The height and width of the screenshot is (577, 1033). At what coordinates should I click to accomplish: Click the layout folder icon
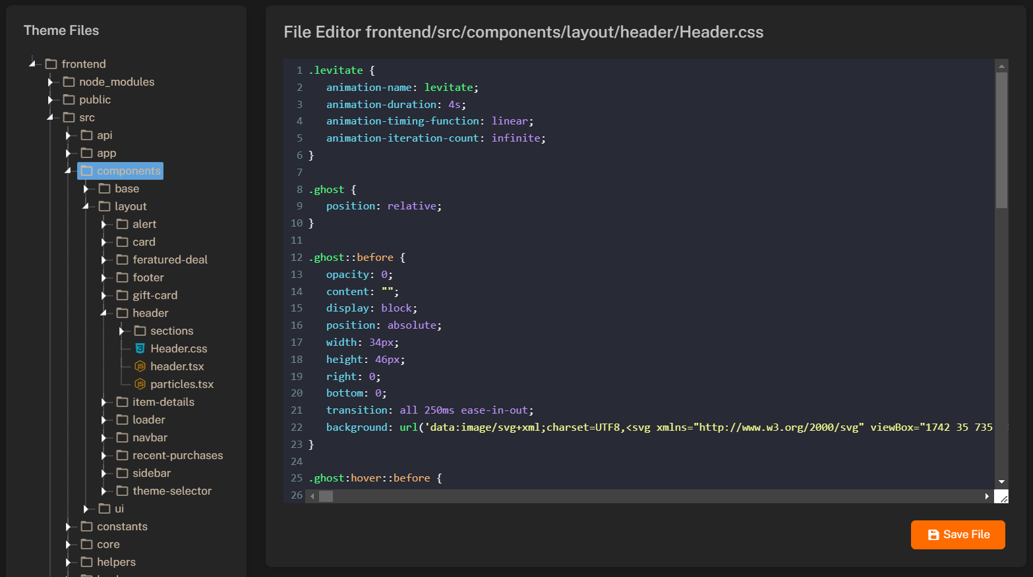pos(104,206)
